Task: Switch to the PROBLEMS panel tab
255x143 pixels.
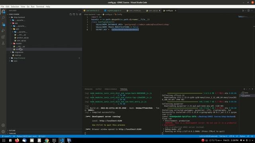Action: coord(88,89)
